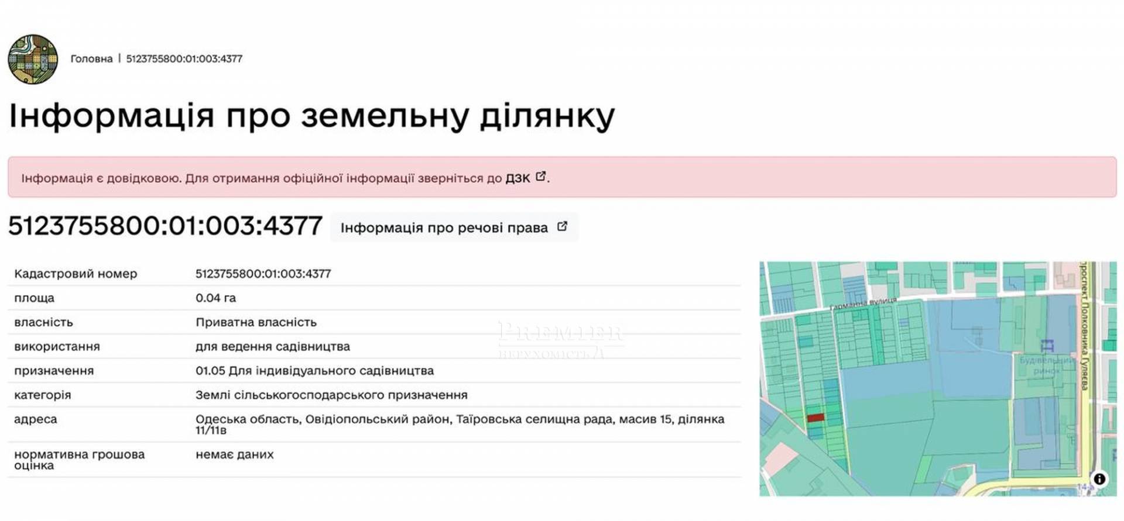Click the large cadastral number heading
Viewport: 1124px width, 521px height.
[165, 226]
